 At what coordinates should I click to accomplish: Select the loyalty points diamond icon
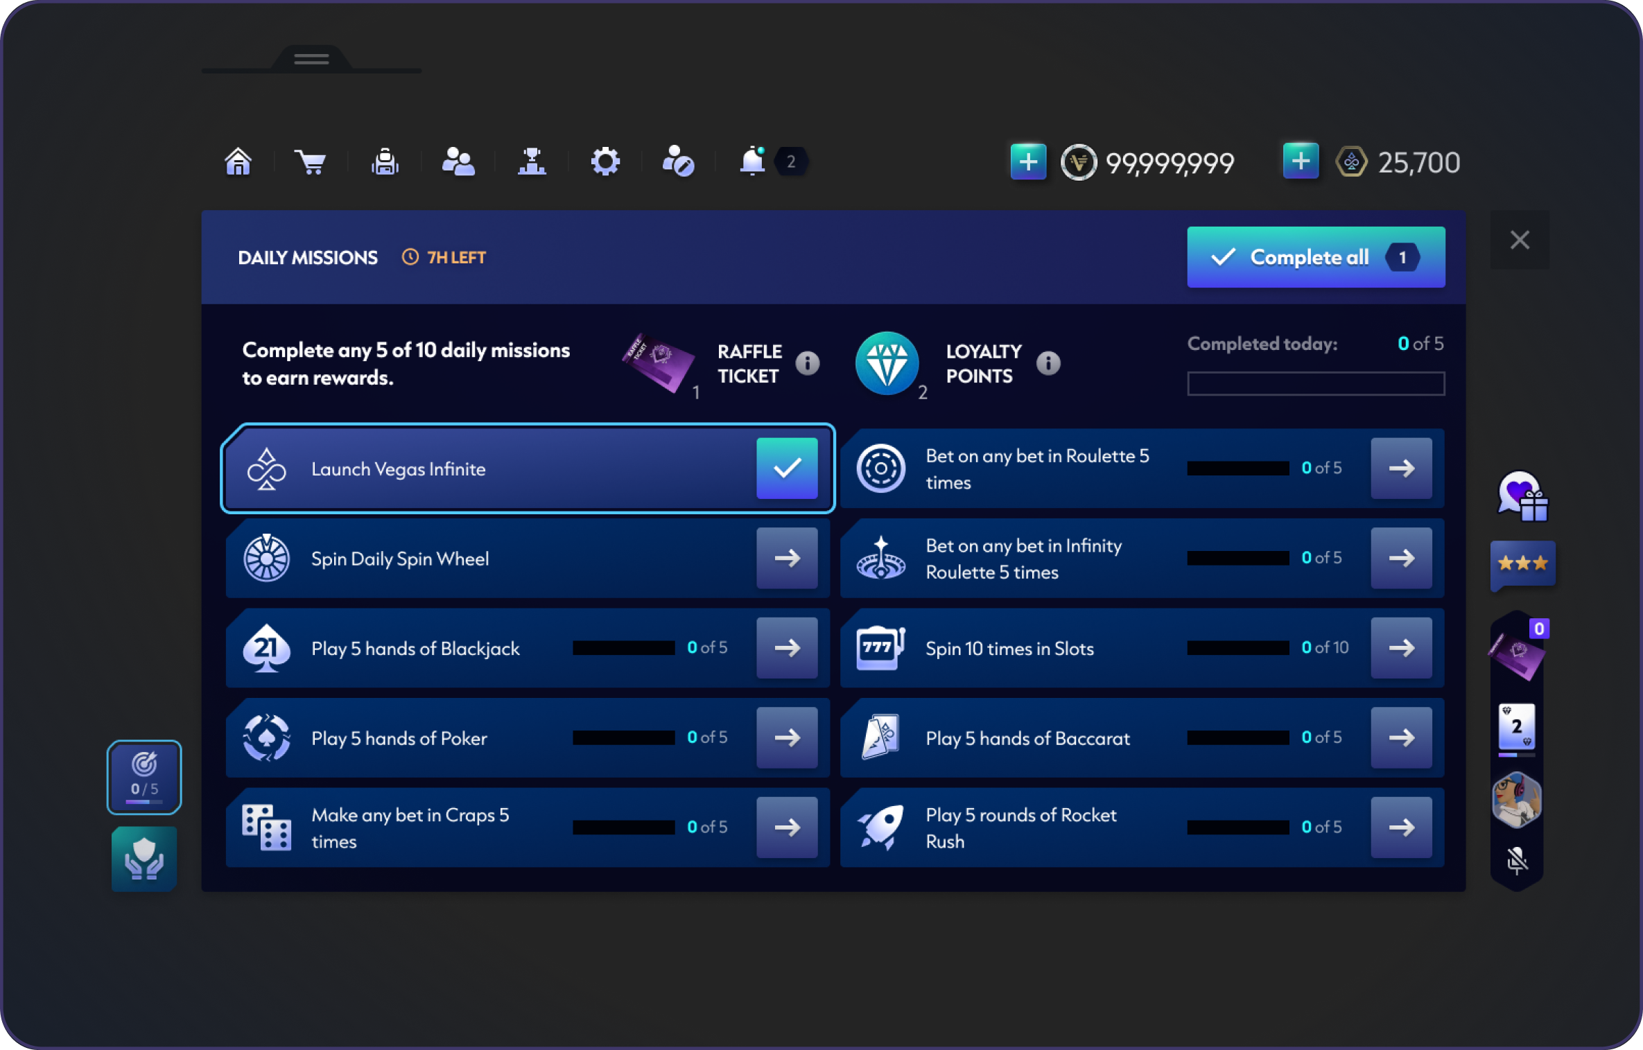pyautogui.click(x=887, y=362)
